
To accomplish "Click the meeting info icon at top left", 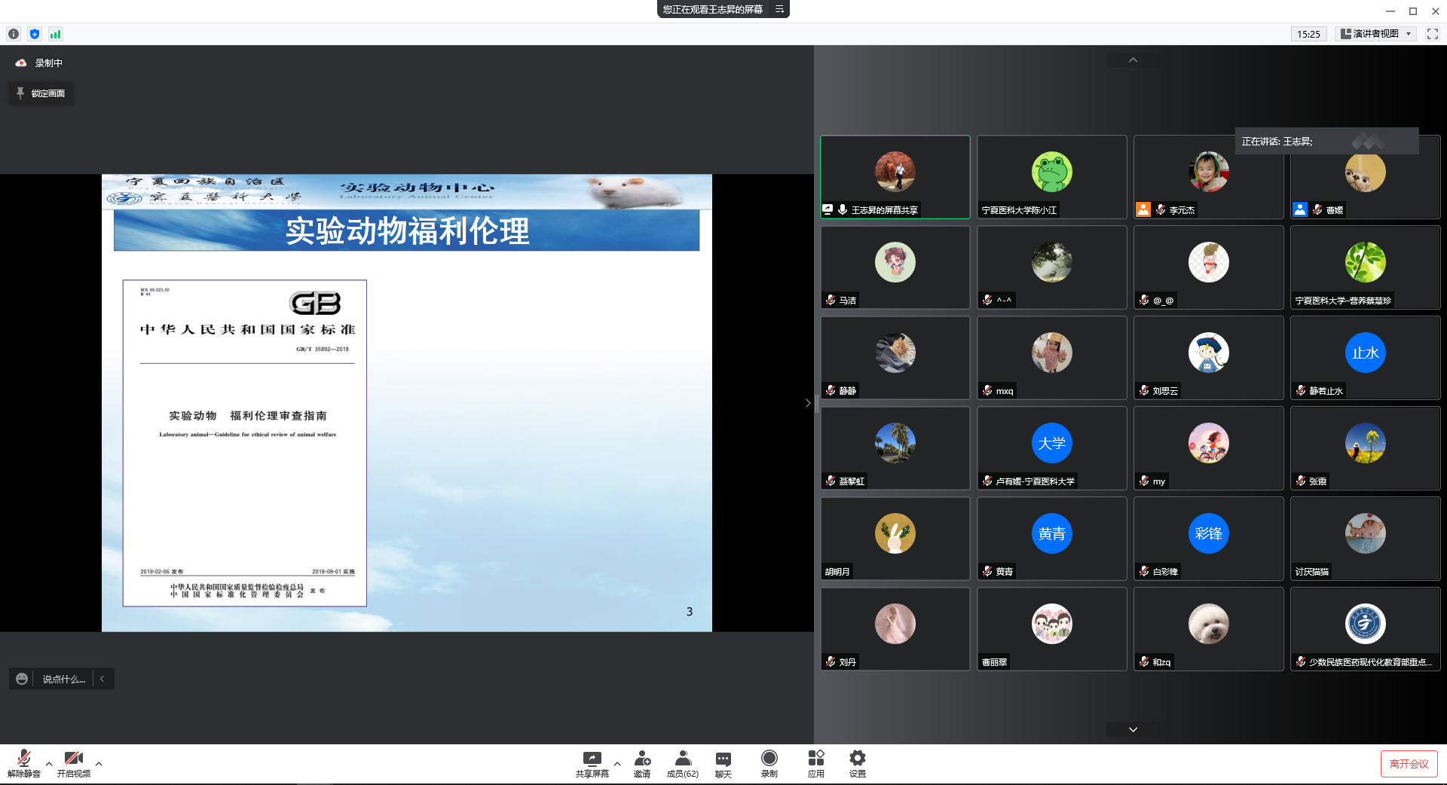I will (x=14, y=34).
